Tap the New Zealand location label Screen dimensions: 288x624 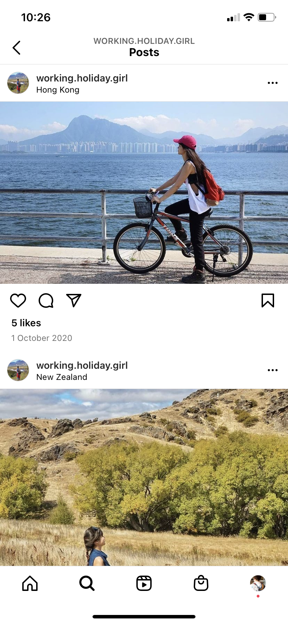point(62,377)
